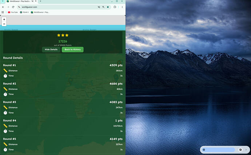Click the Round Details heading
The width and height of the screenshot is (251, 155).
pos(13,58)
